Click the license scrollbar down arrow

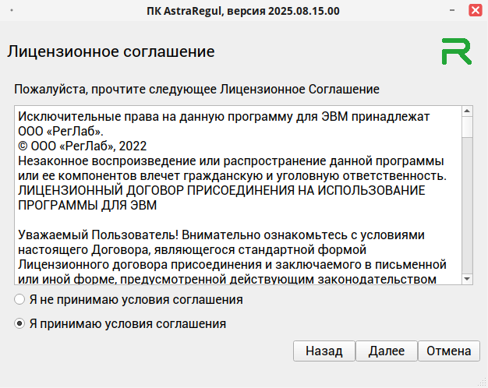[x=467, y=279]
